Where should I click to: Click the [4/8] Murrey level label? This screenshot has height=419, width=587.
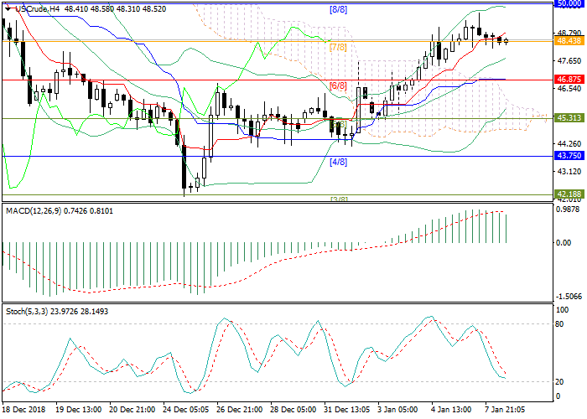[x=339, y=162]
